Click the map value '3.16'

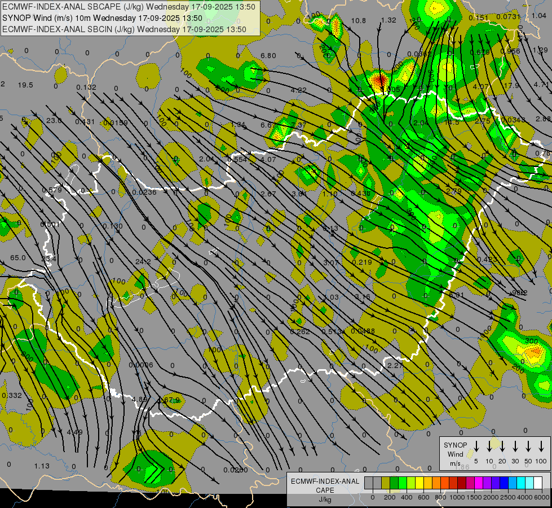click(363, 296)
